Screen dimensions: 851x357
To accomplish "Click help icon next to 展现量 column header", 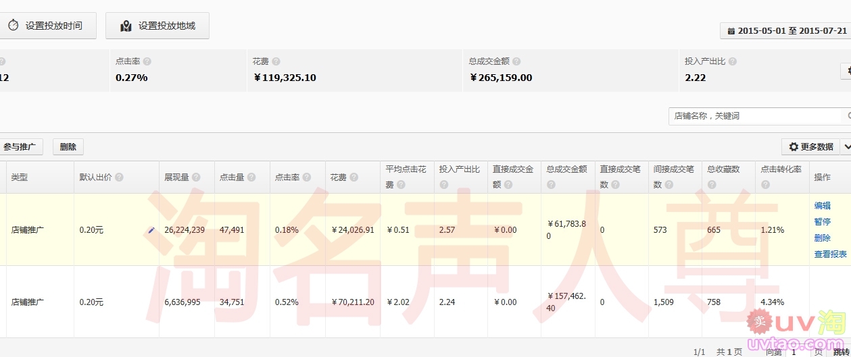I will pos(196,177).
